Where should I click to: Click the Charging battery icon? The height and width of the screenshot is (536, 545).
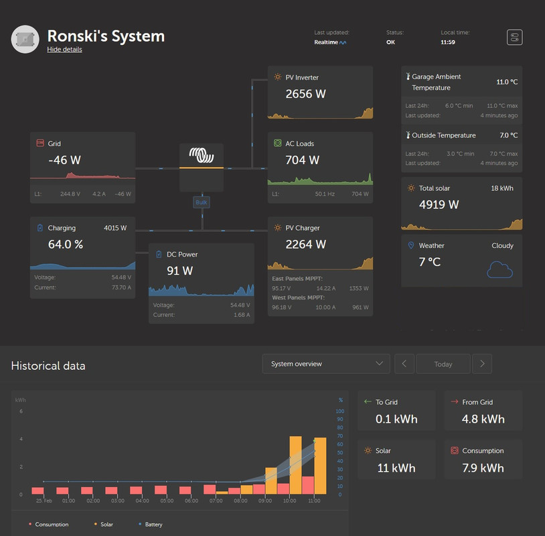[40, 228]
